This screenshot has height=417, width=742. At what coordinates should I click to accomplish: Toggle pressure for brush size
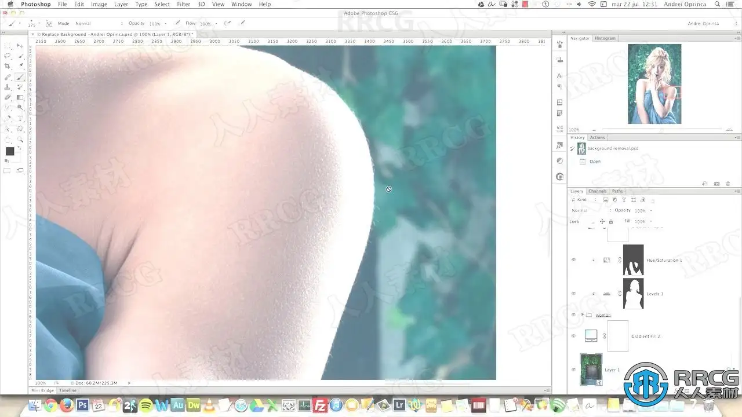[242, 24]
